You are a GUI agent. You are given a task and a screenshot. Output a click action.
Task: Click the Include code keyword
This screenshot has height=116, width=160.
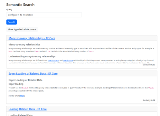[25, 88]
